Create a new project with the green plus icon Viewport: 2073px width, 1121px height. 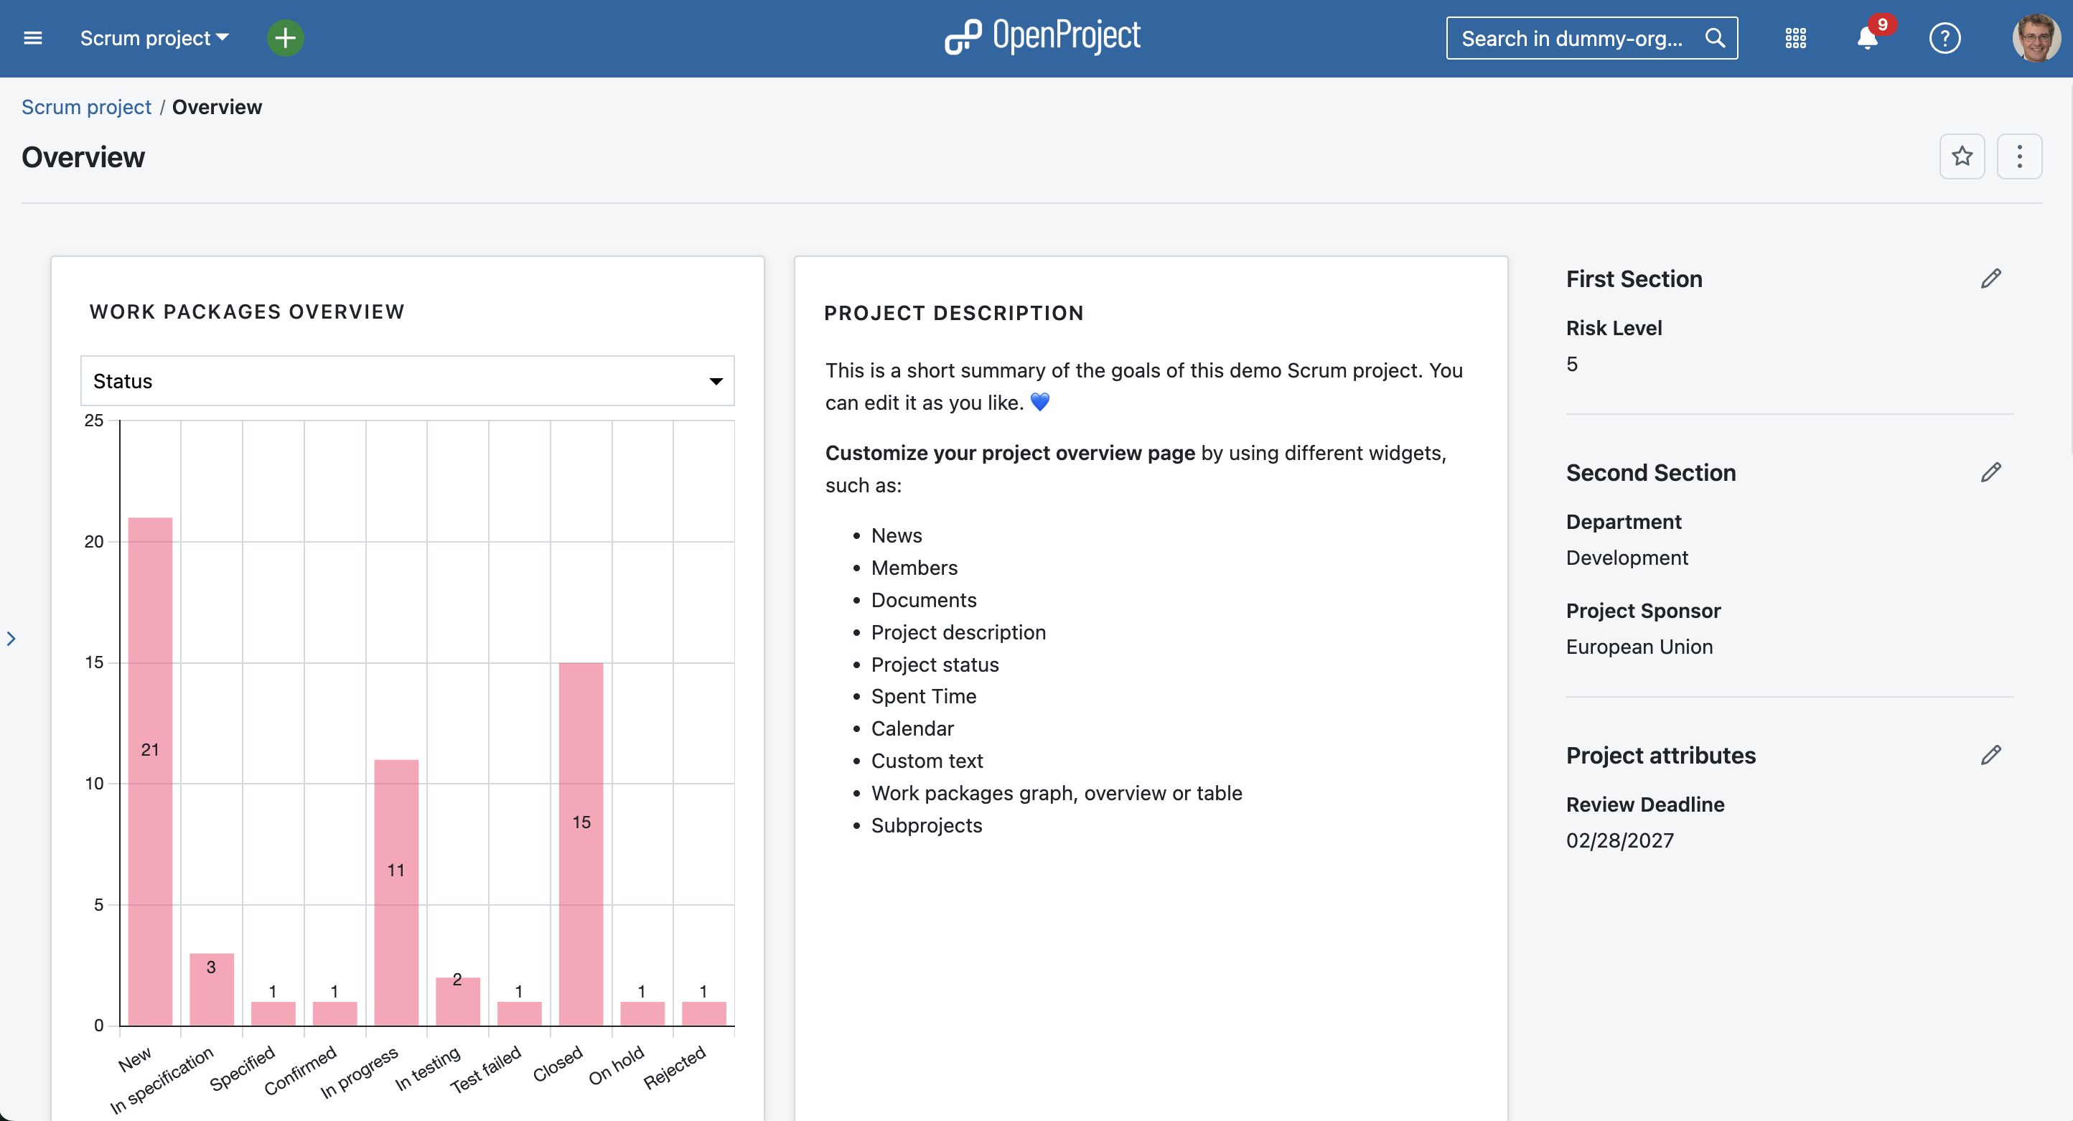tap(285, 38)
